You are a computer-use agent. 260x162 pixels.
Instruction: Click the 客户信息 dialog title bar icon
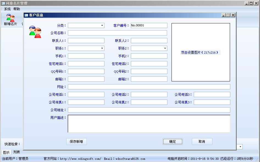pos(26,15)
